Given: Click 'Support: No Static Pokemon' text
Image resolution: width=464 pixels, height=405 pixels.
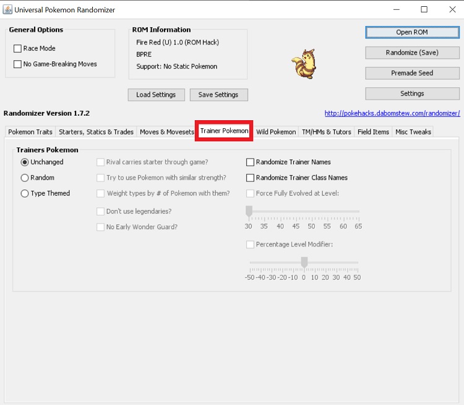Looking at the screenshot, I should click(x=177, y=66).
